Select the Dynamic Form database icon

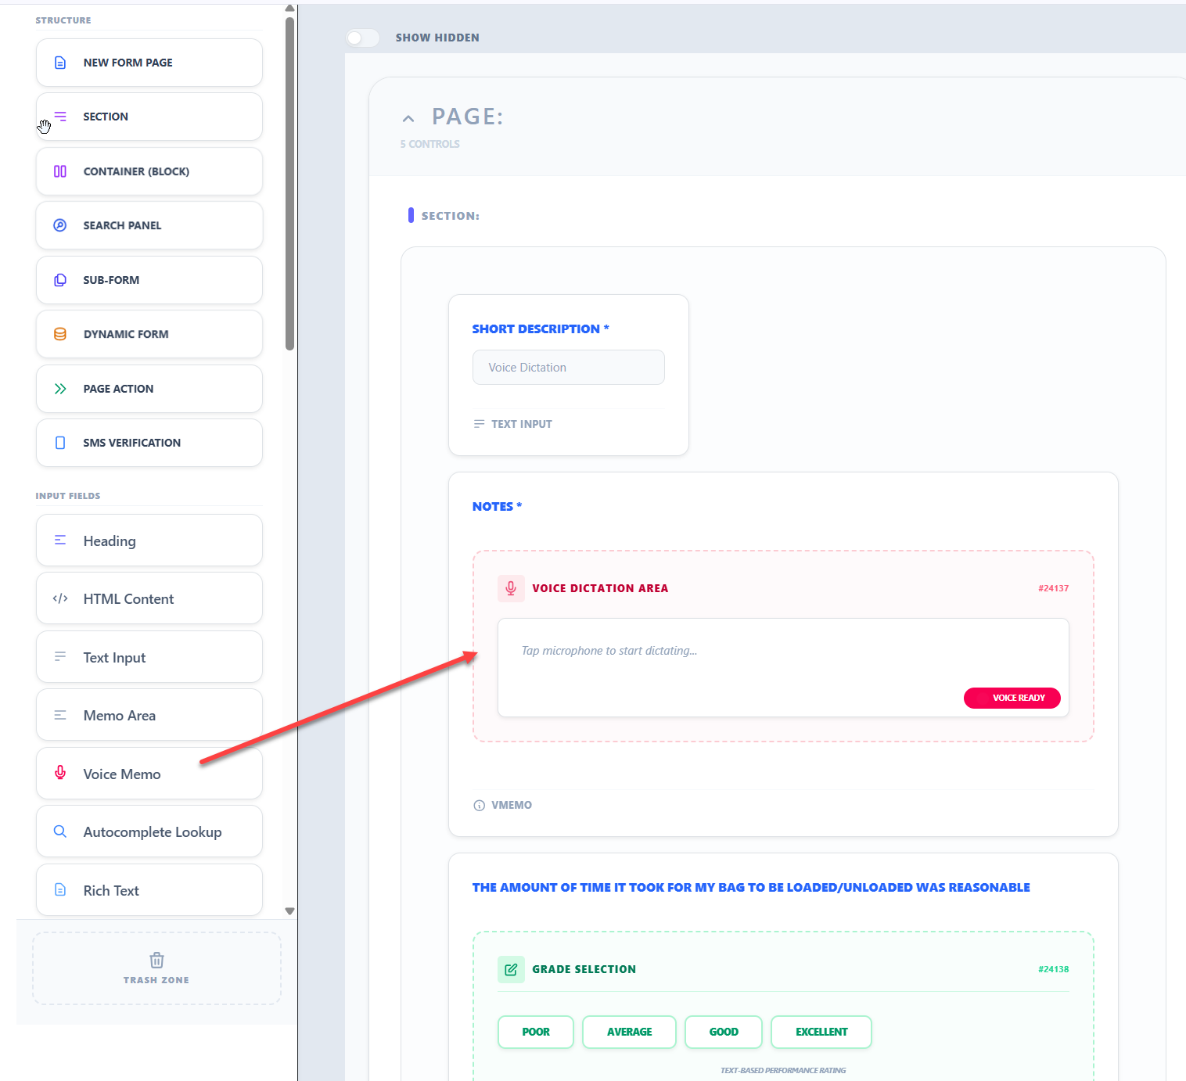point(60,333)
